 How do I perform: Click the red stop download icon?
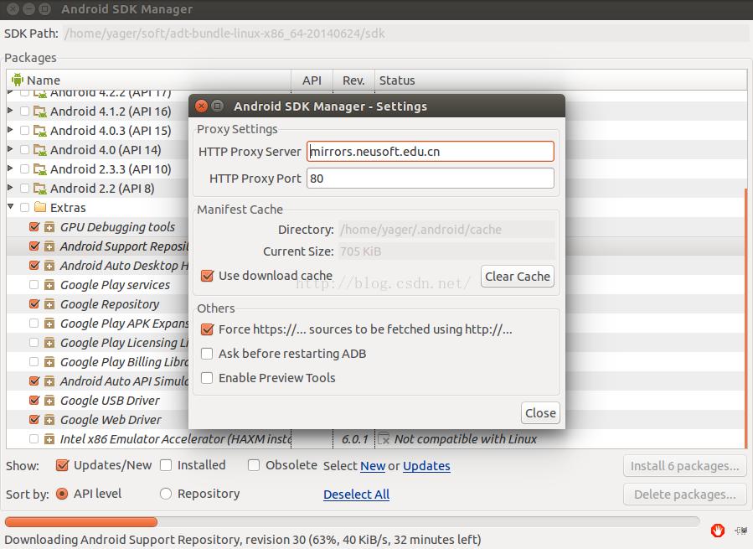(x=717, y=530)
